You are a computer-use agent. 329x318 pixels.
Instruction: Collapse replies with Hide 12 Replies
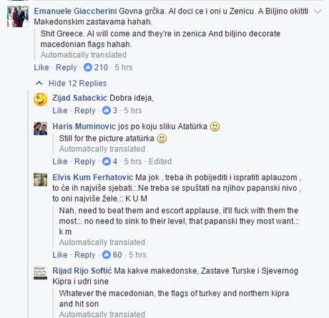71,83
